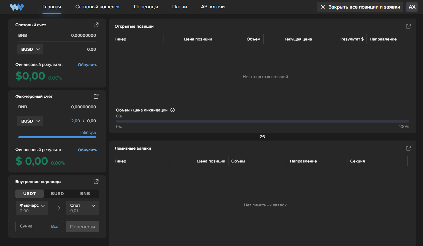423x246 pixels.
Task: Open API-ключи tab
Action: [x=213, y=7]
